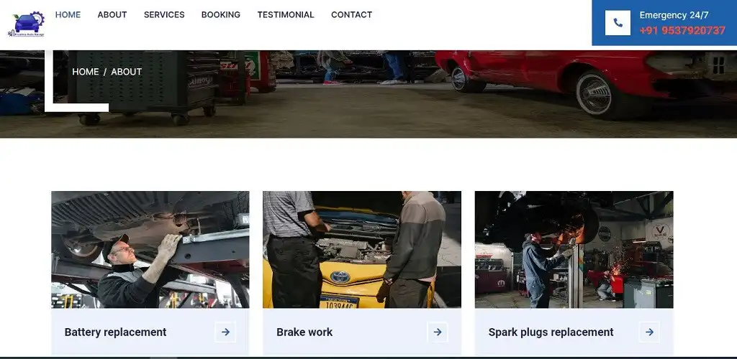Go to the ABOUT page in navbar
737x359 pixels.
(x=112, y=14)
